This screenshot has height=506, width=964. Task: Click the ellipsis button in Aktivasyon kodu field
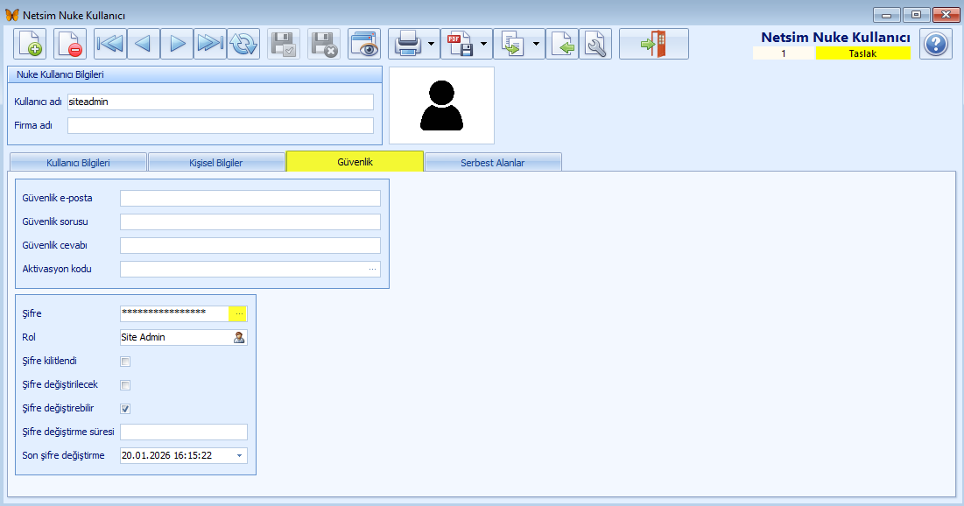373,269
